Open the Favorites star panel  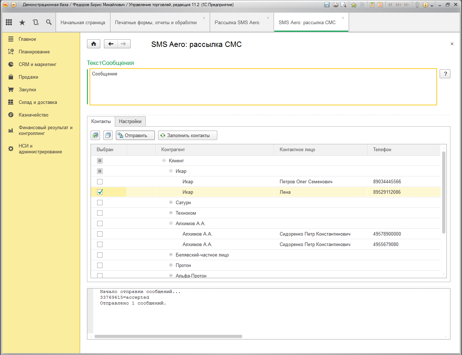click(x=22, y=22)
